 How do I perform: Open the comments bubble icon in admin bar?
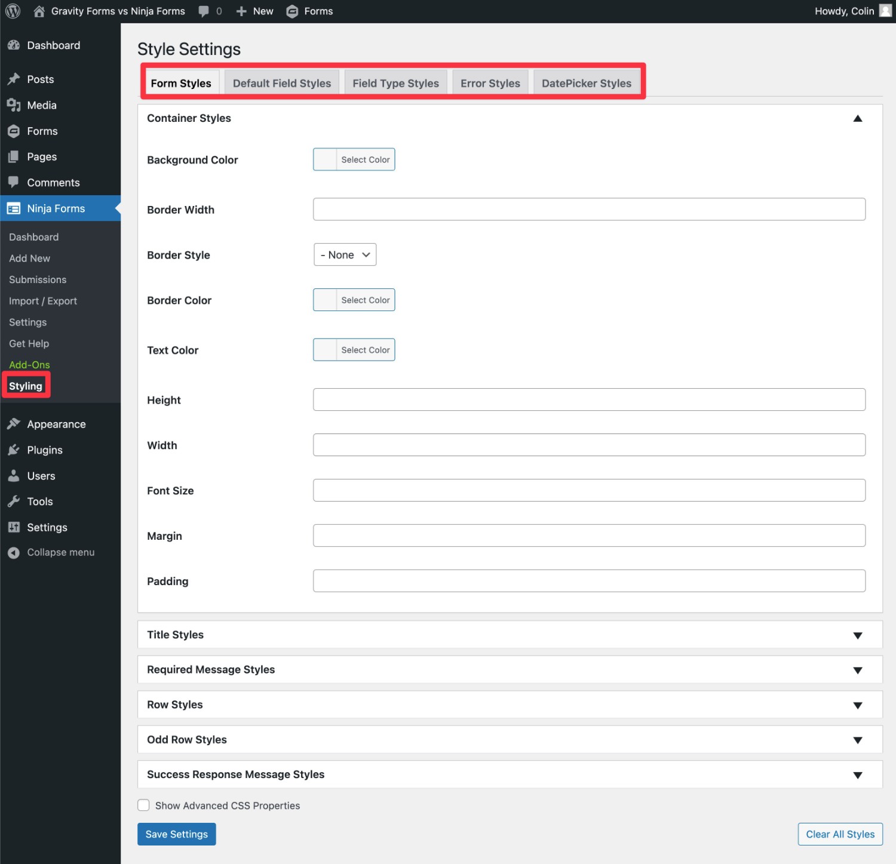click(x=204, y=11)
